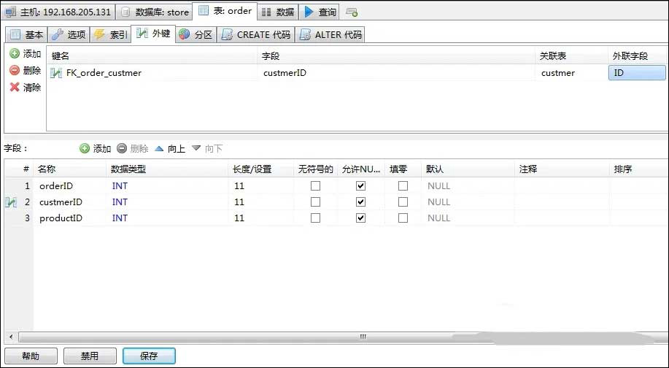Open the INT data type of custmerID

[120, 202]
